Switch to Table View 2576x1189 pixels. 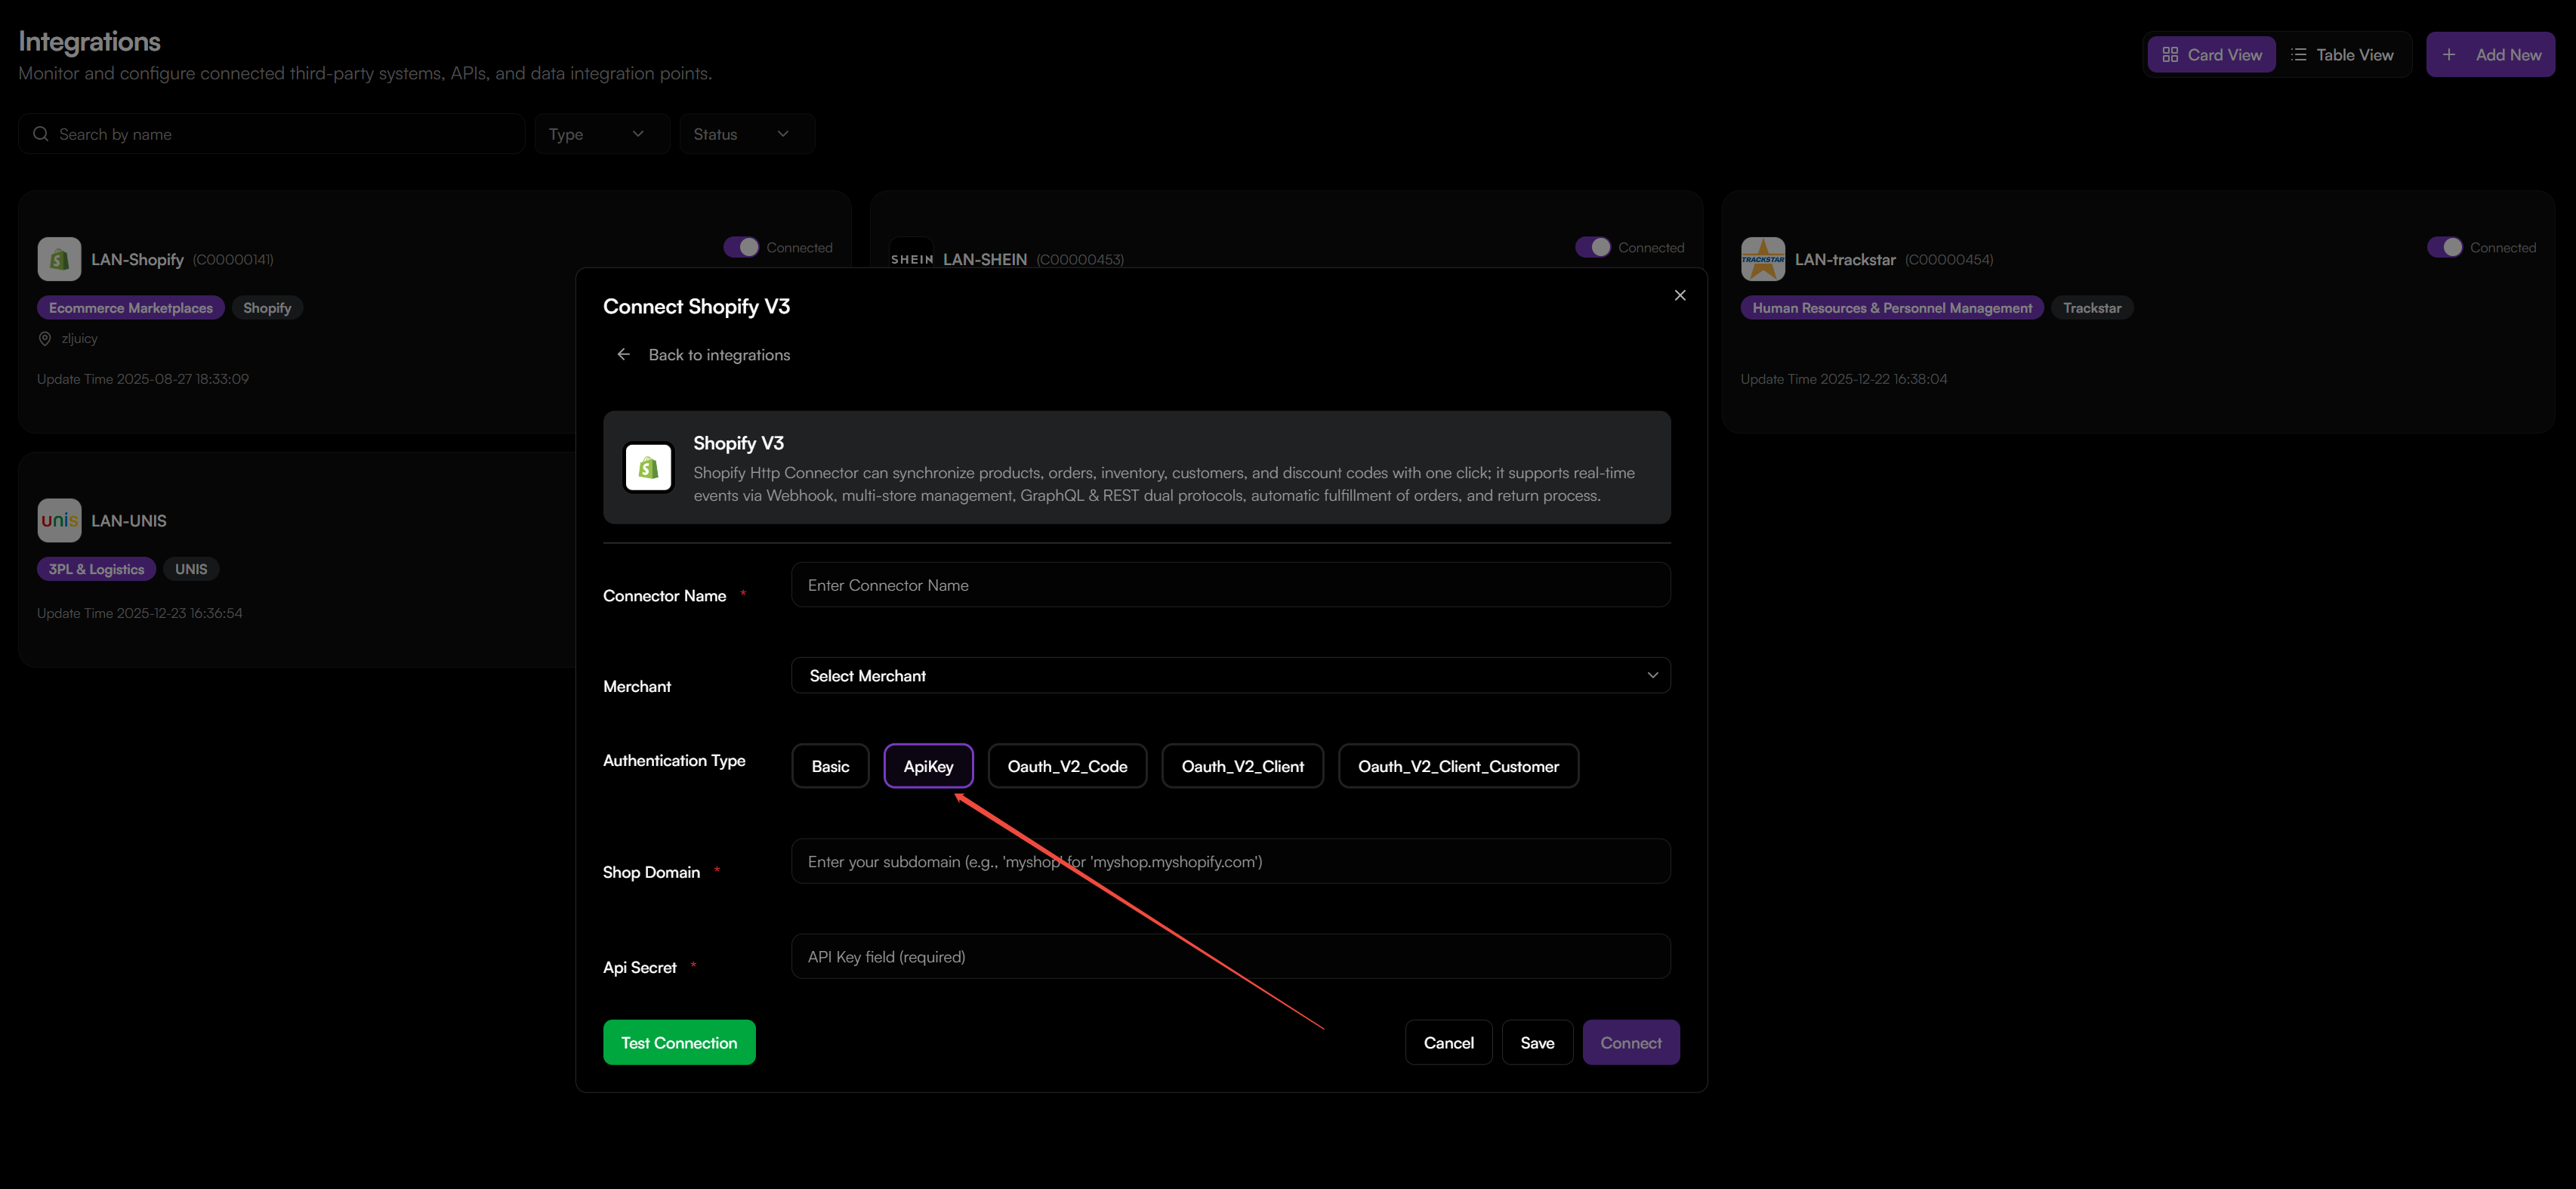click(x=2344, y=54)
